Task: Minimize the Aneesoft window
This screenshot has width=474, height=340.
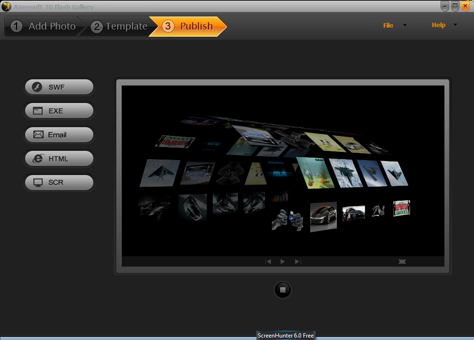Action: click(444, 6)
